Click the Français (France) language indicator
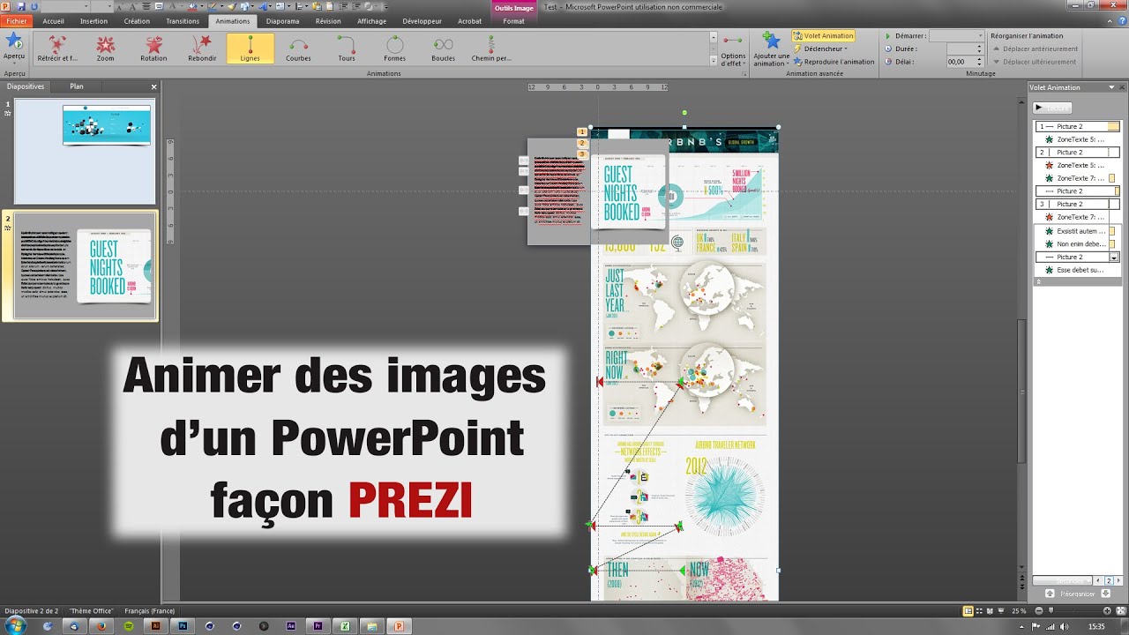The height and width of the screenshot is (635, 1129). pos(149,610)
